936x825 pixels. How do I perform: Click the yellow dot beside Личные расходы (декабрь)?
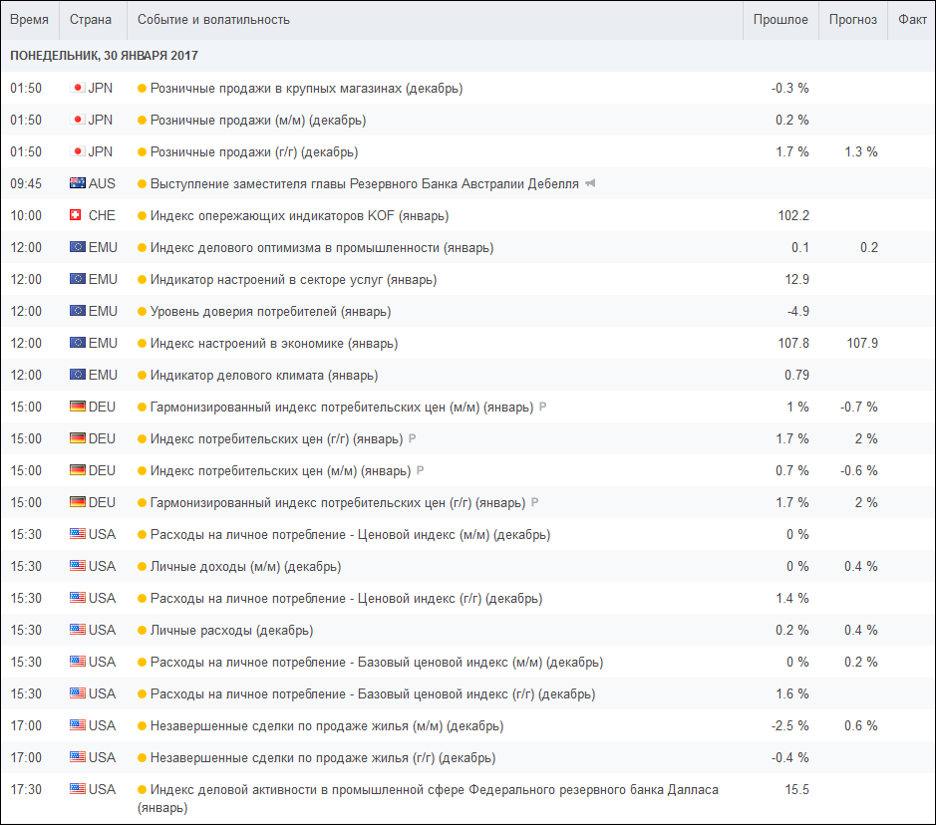(142, 630)
